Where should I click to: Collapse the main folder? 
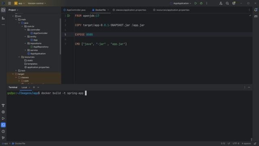tap(16, 19)
